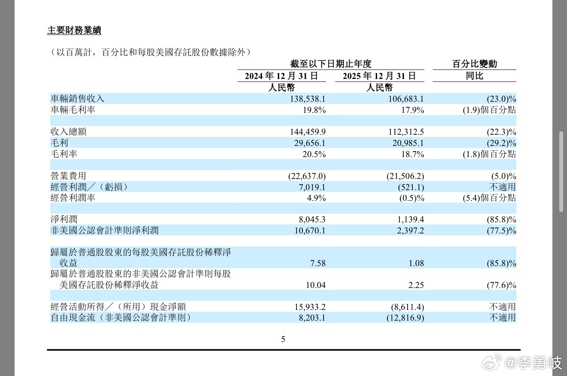Image resolution: width=567 pixels, height=376 pixels.
Task: Select the 毛利 row label
Action: tap(60, 143)
